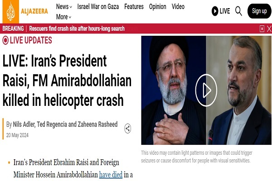Follow the 'have died' link

tap(111, 175)
